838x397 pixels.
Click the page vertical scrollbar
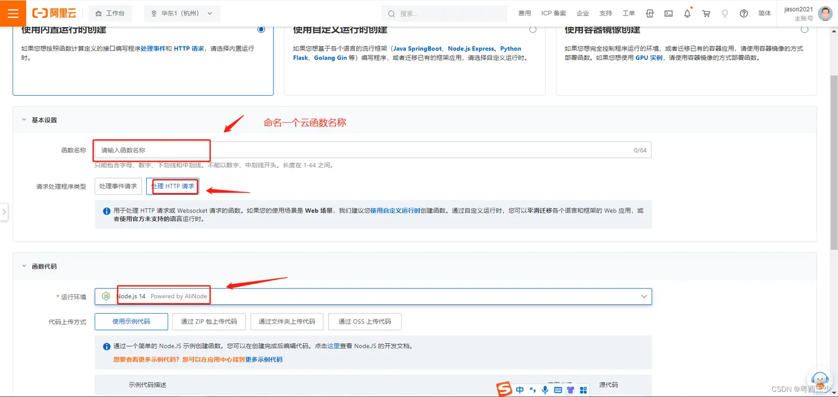(834, 162)
